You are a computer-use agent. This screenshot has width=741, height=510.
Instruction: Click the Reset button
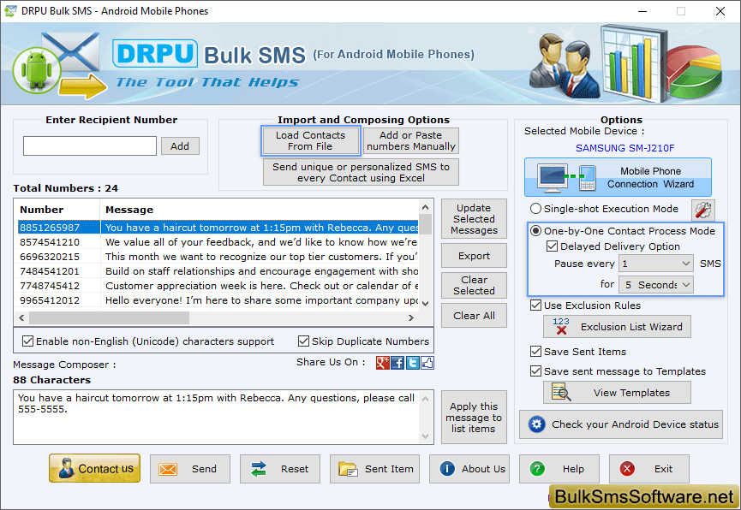(x=280, y=469)
